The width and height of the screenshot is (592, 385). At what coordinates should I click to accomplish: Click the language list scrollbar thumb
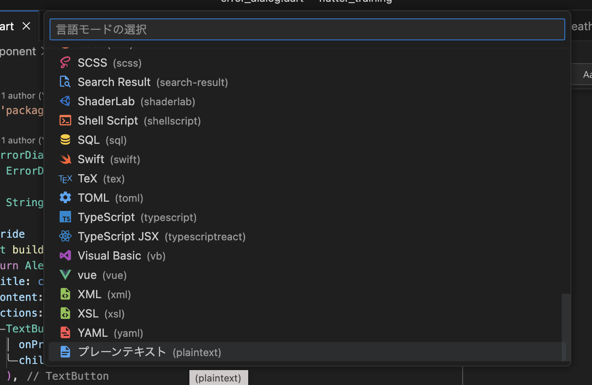pos(566,327)
